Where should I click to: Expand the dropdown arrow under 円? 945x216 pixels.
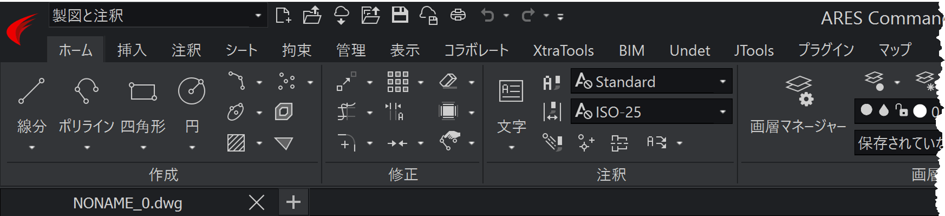192,148
